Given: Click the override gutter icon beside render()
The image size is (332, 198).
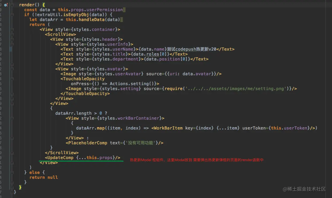Looking at the screenshot, I should (x=6, y=5).
